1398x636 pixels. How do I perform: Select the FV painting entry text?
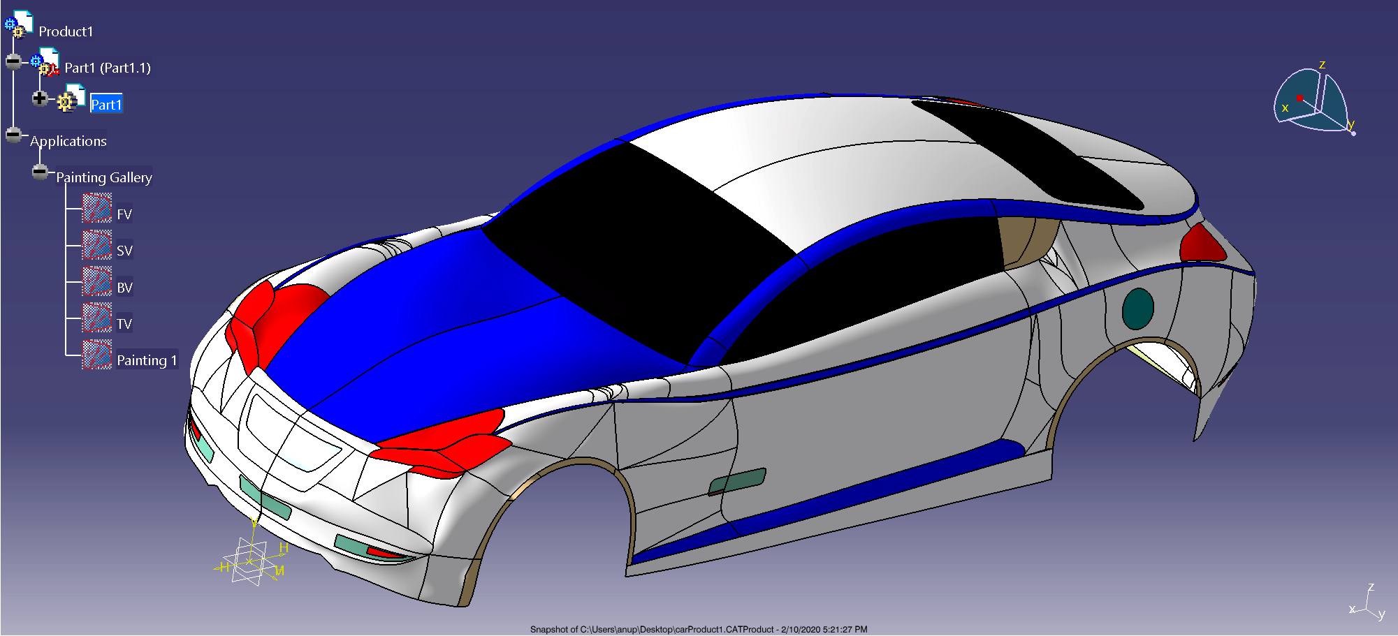pos(124,214)
